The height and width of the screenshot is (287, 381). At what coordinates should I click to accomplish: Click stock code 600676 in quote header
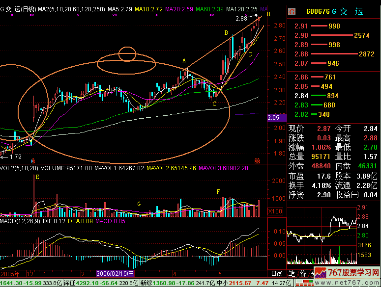click(x=318, y=11)
